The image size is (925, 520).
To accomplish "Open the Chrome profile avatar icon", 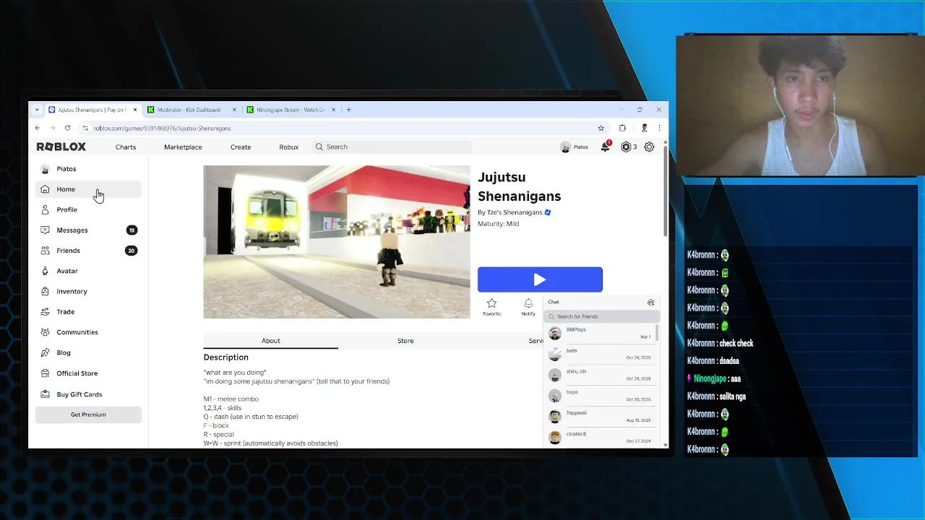I will click(644, 128).
